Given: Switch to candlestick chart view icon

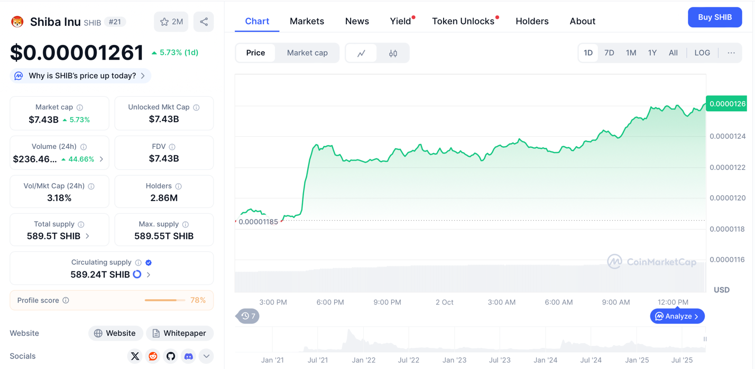Looking at the screenshot, I should [x=393, y=53].
